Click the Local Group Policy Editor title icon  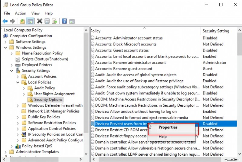[6, 5]
